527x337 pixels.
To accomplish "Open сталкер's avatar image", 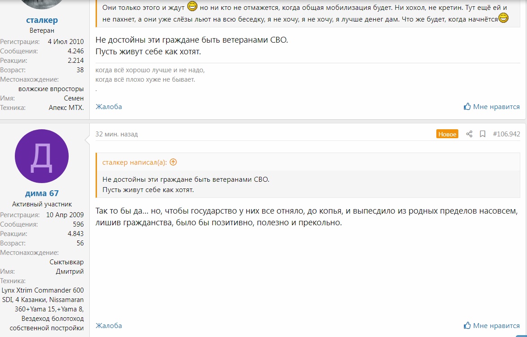I will click(x=42, y=4).
